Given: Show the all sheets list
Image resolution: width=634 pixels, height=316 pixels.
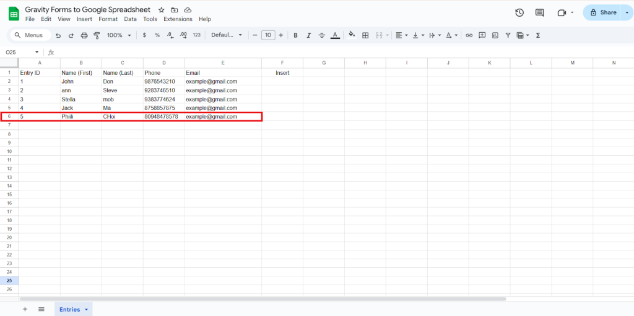Looking at the screenshot, I should click(x=41, y=309).
